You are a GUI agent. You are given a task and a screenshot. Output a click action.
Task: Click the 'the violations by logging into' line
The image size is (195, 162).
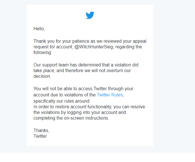(80, 112)
